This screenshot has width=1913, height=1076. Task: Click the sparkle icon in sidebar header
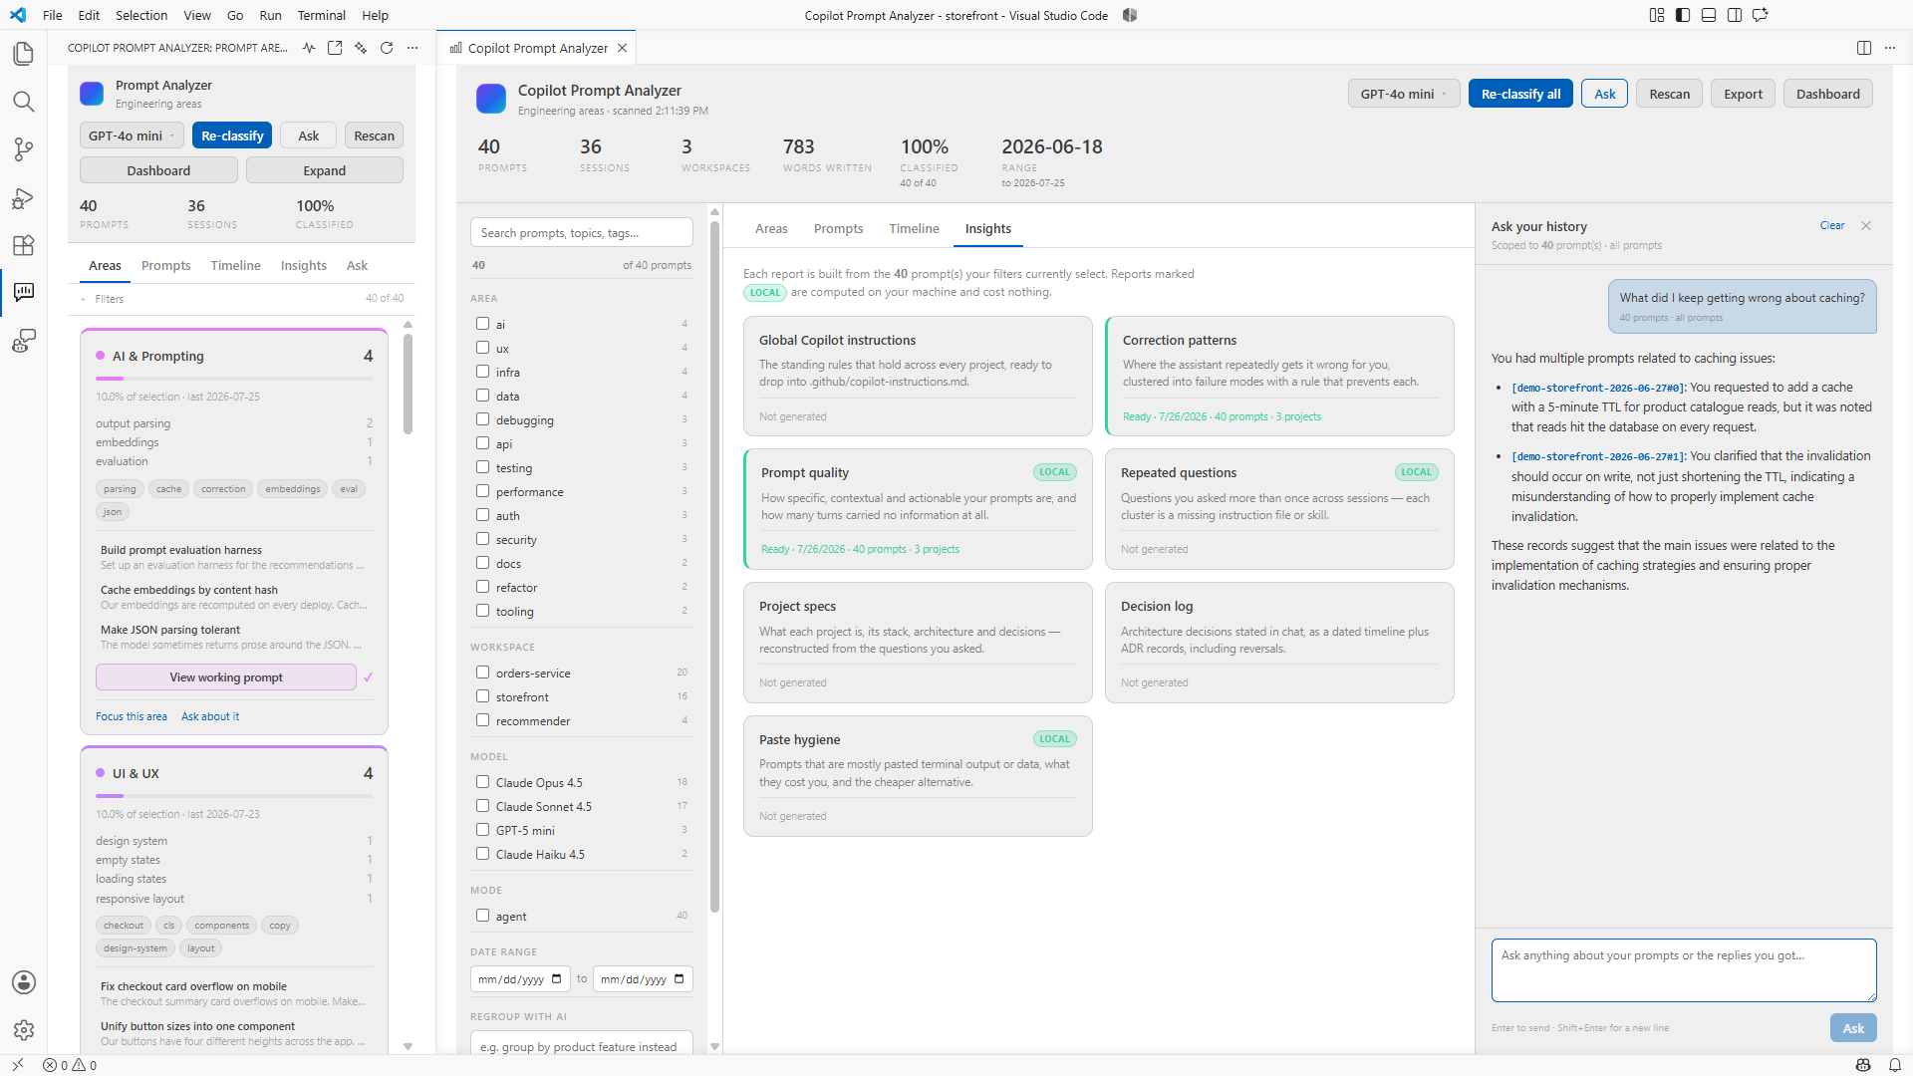[x=361, y=48]
